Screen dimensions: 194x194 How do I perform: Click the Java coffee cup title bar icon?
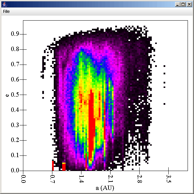(x=5, y=4)
